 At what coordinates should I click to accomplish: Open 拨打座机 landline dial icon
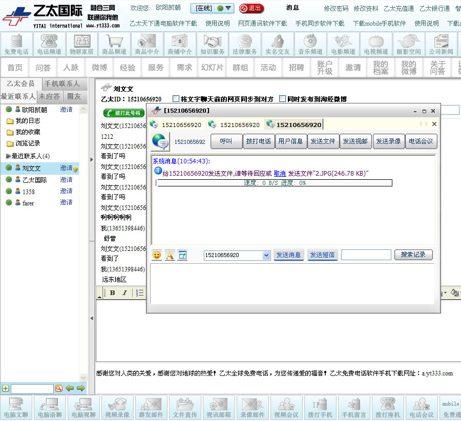click(x=388, y=407)
